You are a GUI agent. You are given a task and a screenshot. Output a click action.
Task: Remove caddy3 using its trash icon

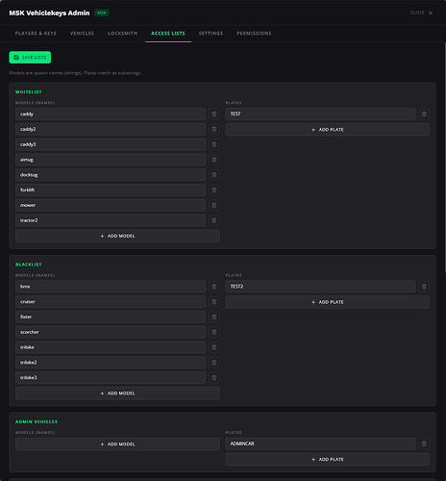(x=214, y=144)
